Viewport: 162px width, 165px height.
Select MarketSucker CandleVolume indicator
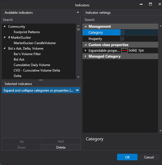35,43
